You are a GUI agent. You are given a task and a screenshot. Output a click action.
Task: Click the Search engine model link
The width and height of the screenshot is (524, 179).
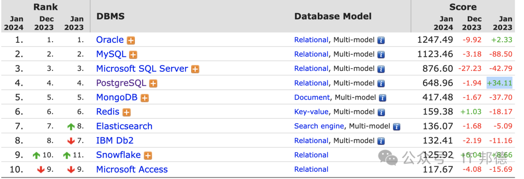(x=319, y=126)
